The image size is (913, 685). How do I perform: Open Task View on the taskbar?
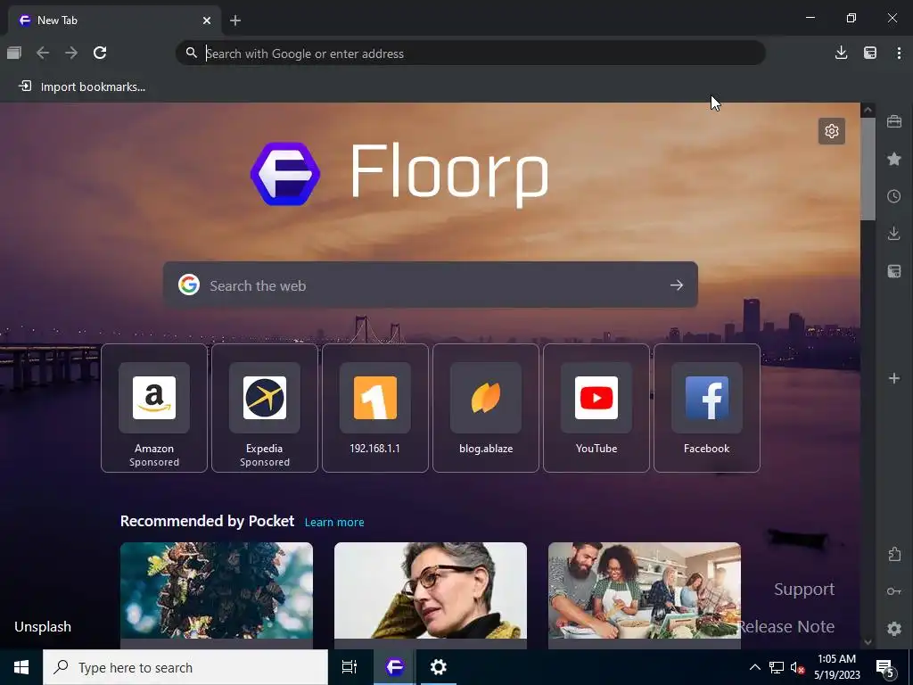(350, 667)
